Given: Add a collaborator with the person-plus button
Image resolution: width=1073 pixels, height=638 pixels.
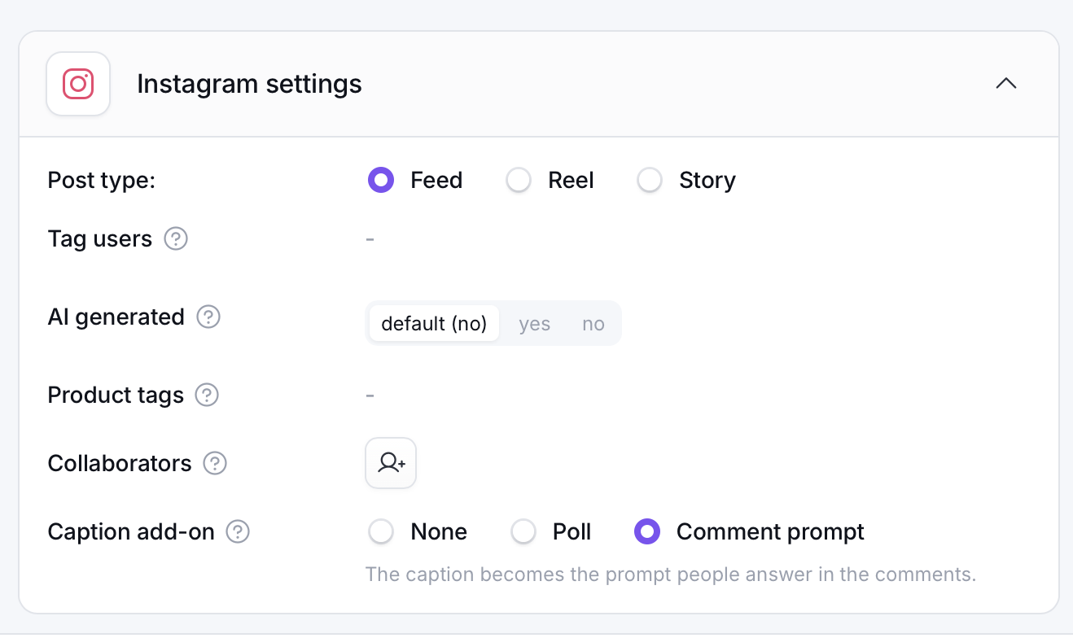Looking at the screenshot, I should (x=391, y=463).
